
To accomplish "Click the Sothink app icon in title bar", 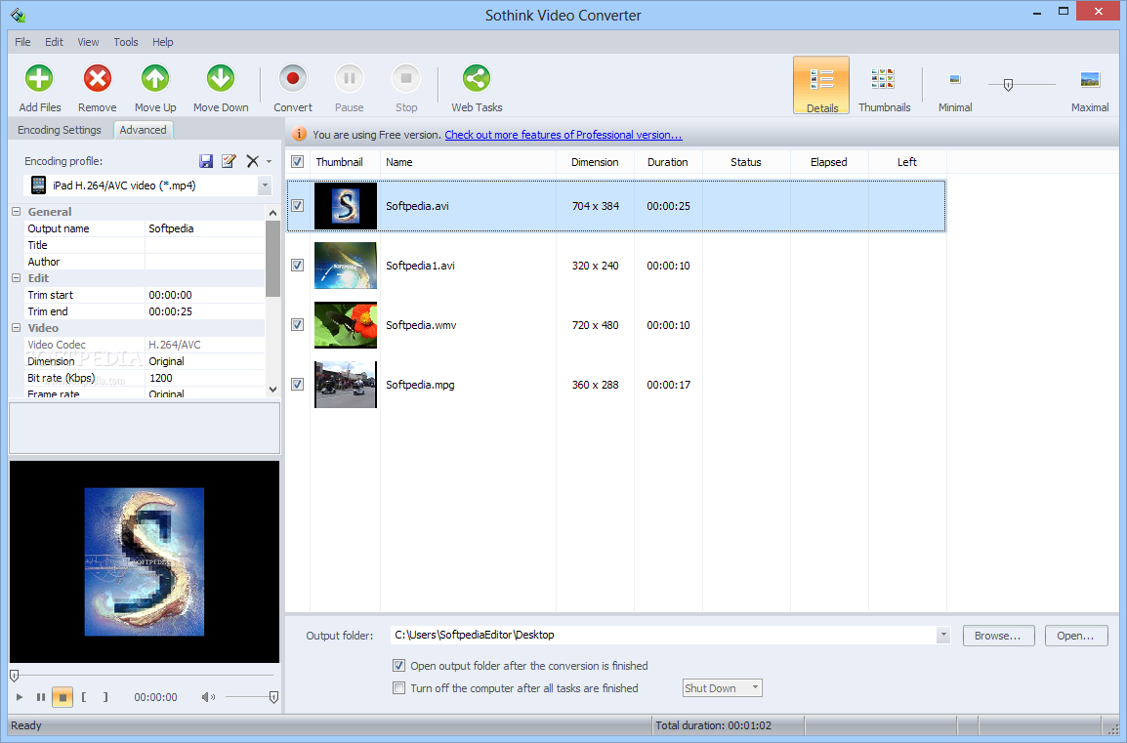I will [x=18, y=15].
